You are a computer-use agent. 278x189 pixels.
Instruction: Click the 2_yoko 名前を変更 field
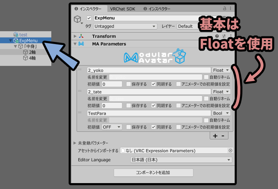[x=156, y=77]
